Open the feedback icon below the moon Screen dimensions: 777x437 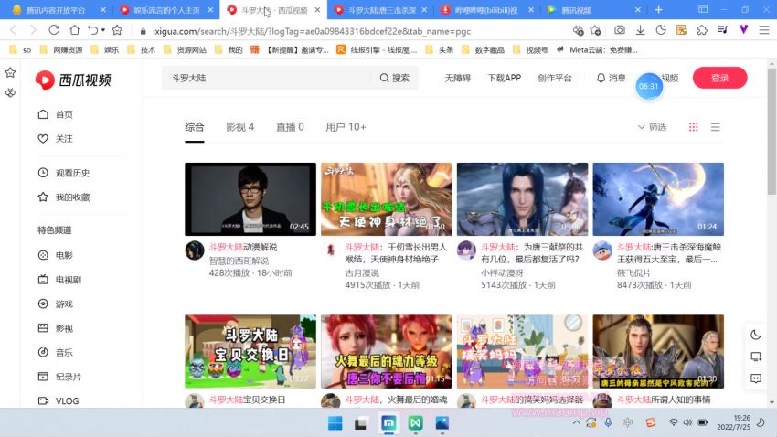(756, 378)
